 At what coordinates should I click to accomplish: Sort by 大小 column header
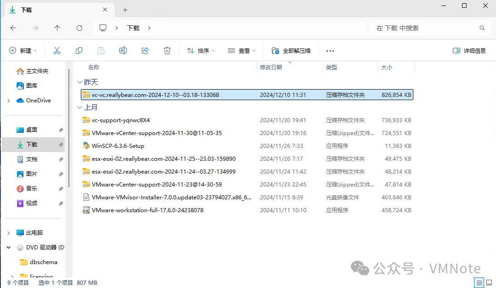[x=387, y=68]
